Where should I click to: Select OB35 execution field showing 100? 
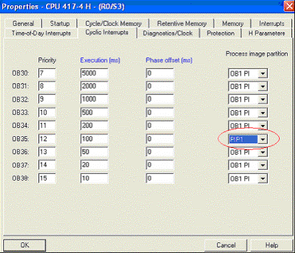[x=94, y=139]
